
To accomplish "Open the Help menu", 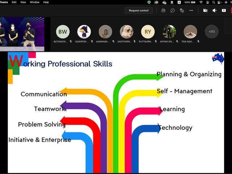I will click(46, 2).
